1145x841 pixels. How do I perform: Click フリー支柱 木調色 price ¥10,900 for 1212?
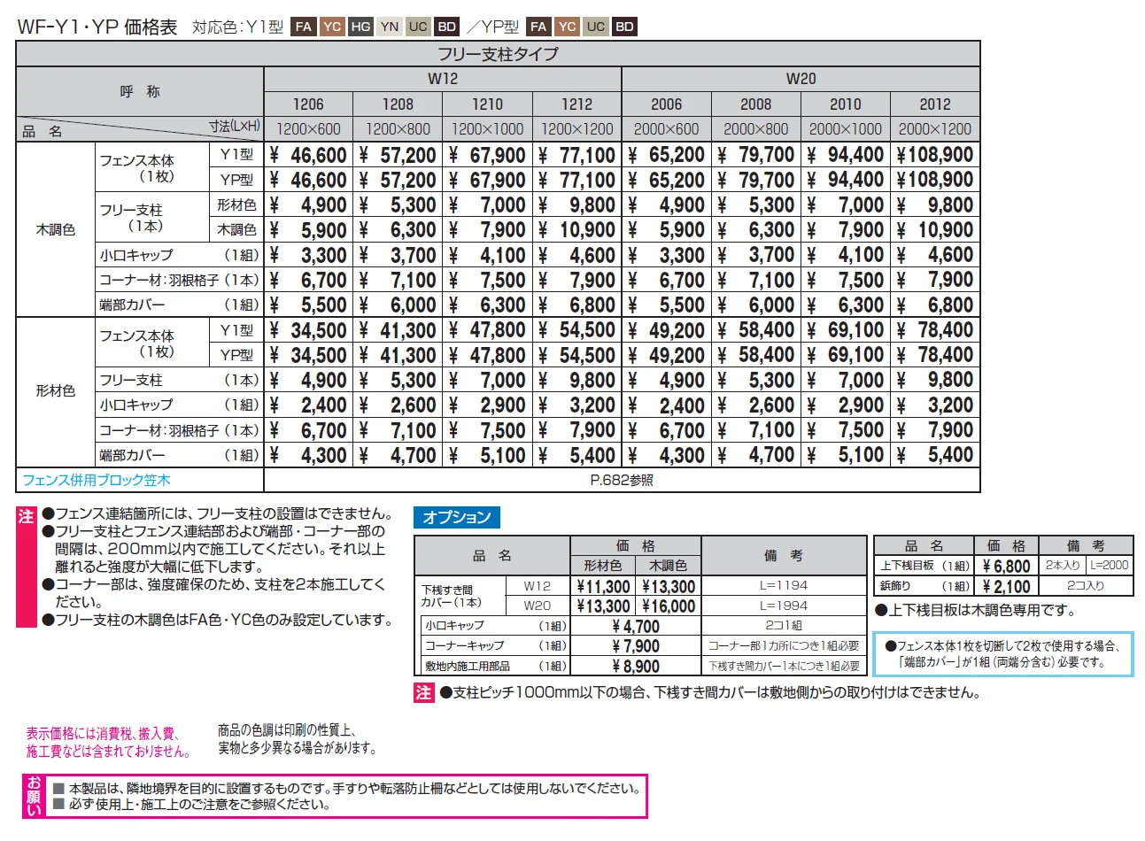coord(576,230)
